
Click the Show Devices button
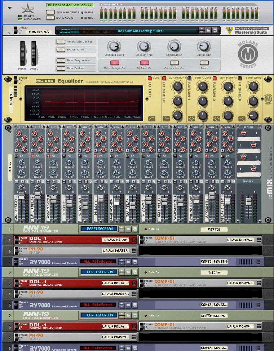(x=61, y=68)
